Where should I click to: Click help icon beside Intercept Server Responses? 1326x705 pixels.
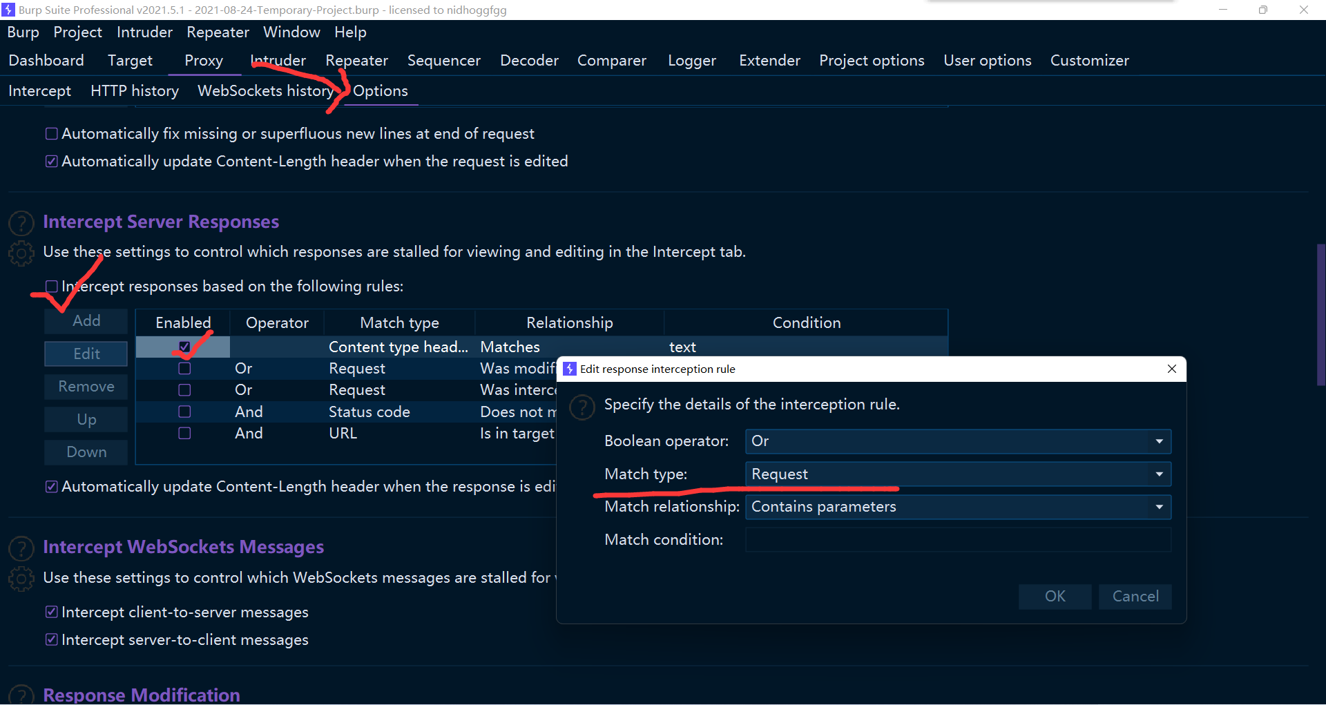click(x=21, y=223)
